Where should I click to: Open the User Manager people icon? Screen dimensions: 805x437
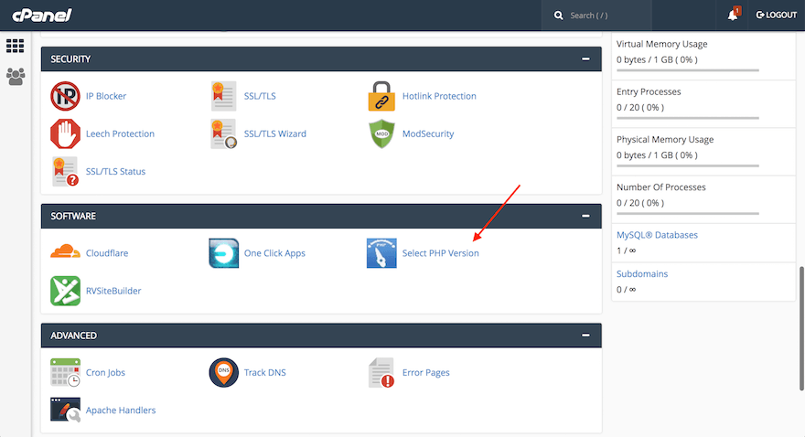coord(16,77)
